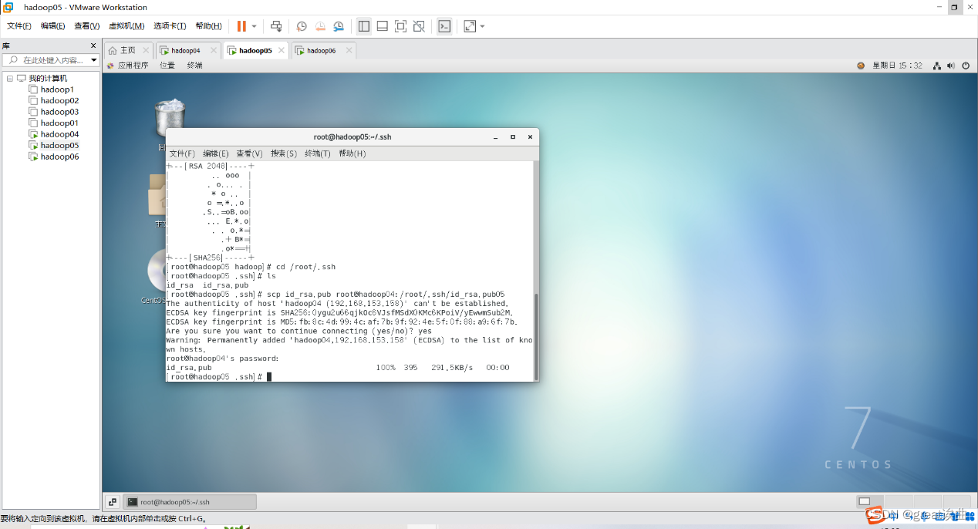This screenshot has width=978, height=529.
Task: Revert the virtual machine to its snapshot
Action: [x=320, y=26]
